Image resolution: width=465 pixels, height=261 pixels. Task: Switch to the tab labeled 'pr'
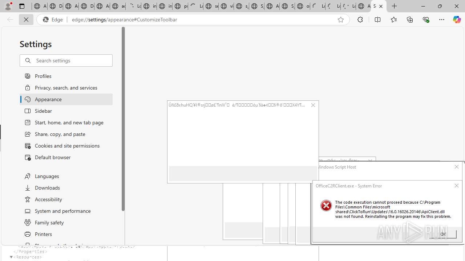tap(180, 6)
